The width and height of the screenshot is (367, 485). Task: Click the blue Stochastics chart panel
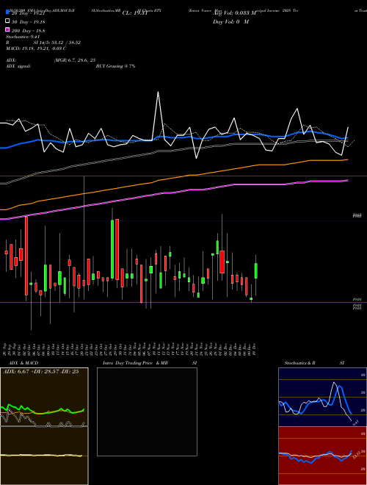(x=322, y=397)
